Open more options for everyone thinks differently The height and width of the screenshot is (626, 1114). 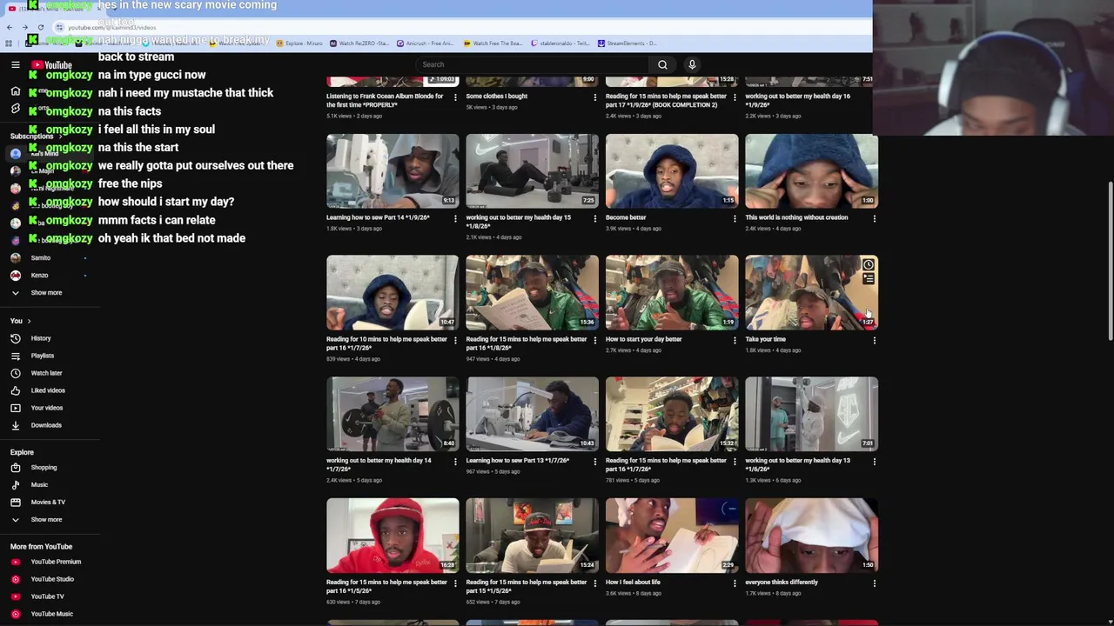874,583
